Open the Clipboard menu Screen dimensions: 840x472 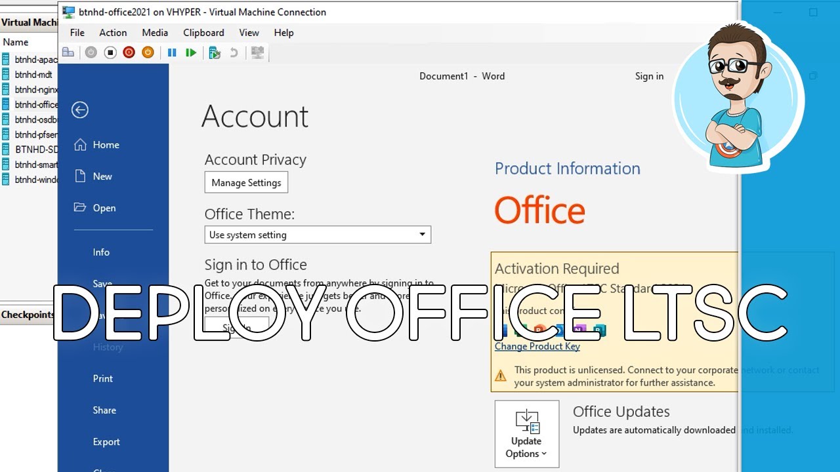click(x=203, y=32)
